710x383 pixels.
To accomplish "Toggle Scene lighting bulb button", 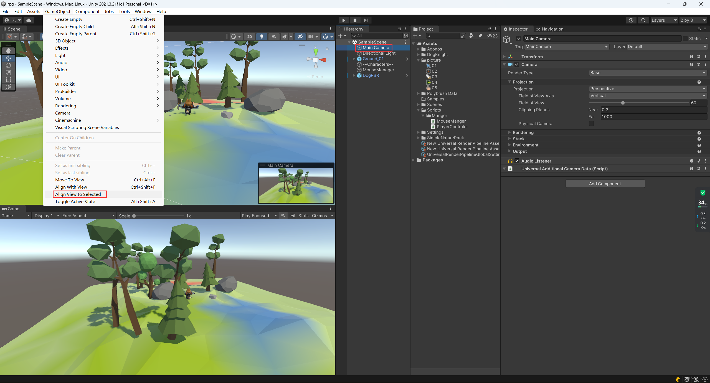I will pos(262,37).
